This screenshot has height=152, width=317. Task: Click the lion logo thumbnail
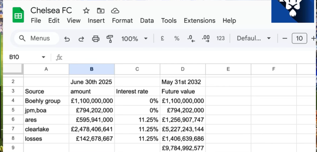[292, 11]
